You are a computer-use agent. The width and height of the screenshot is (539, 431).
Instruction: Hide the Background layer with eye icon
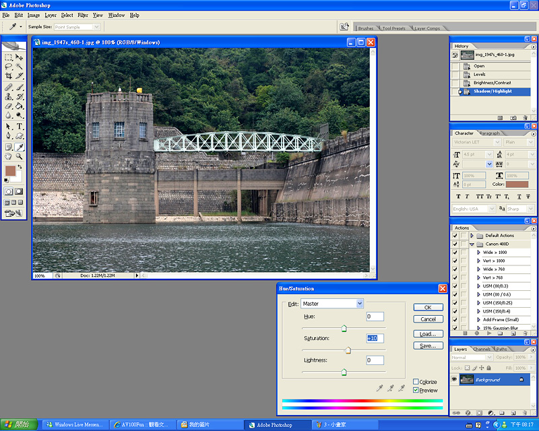coord(454,380)
